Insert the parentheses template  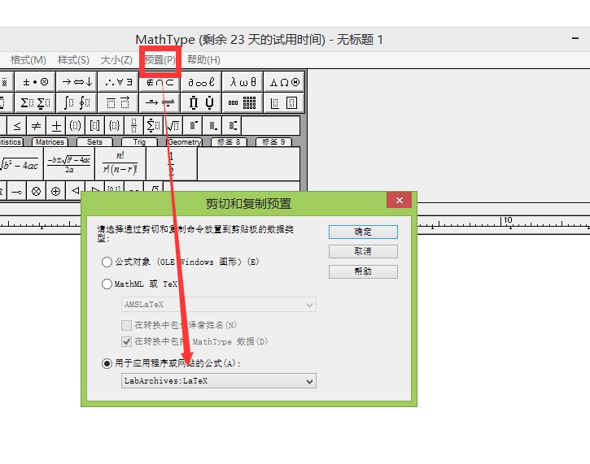(75, 125)
